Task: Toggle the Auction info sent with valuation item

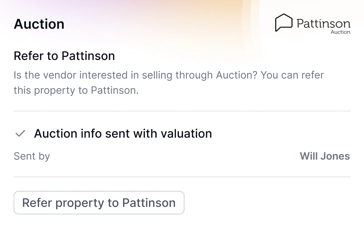Action: pyautogui.click(x=123, y=133)
